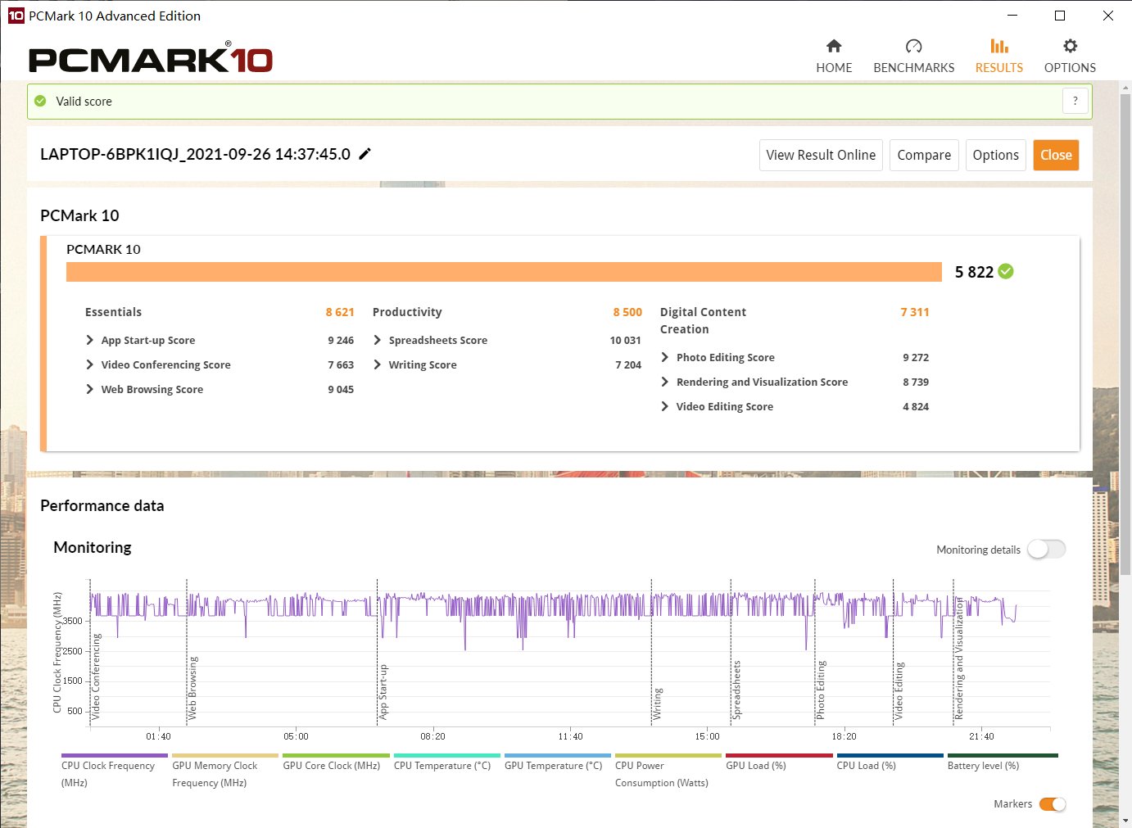1132x828 pixels.
Task: Switch to the BENCHMARKS tab
Action: point(913,57)
